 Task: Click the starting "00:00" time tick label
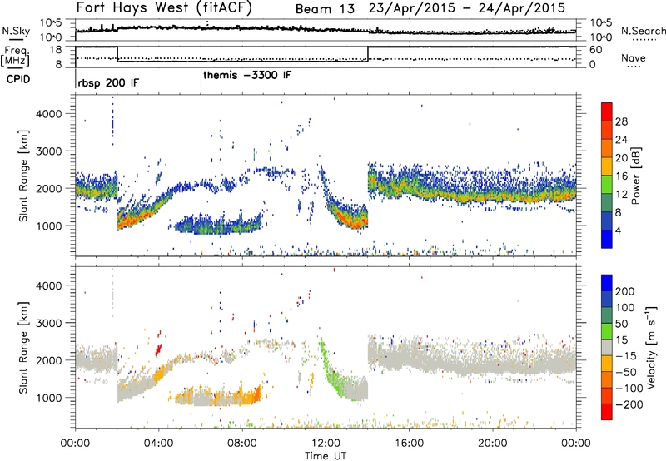pos(75,444)
